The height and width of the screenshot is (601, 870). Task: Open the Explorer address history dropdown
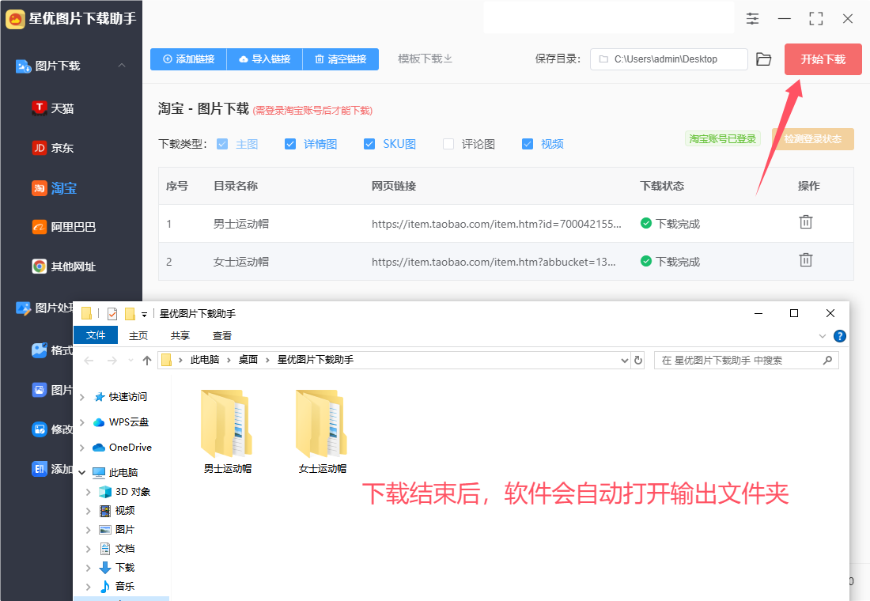coord(625,360)
